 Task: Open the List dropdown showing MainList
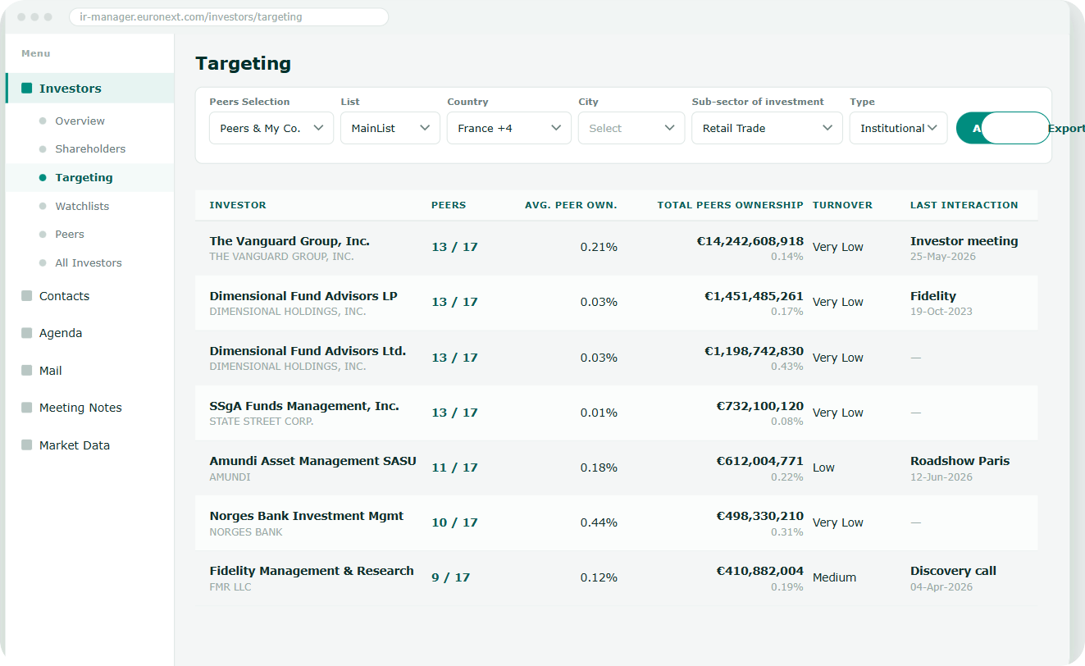pyautogui.click(x=390, y=128)
